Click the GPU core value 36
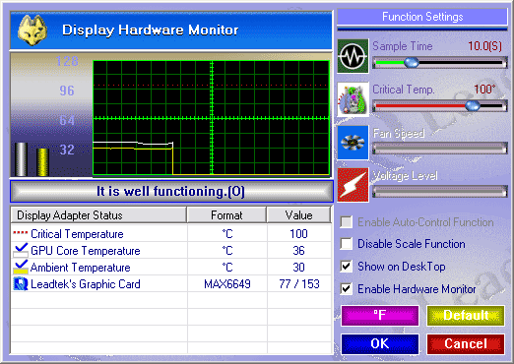This screenshot has width=514, height=364. click(x=298, y=251)
